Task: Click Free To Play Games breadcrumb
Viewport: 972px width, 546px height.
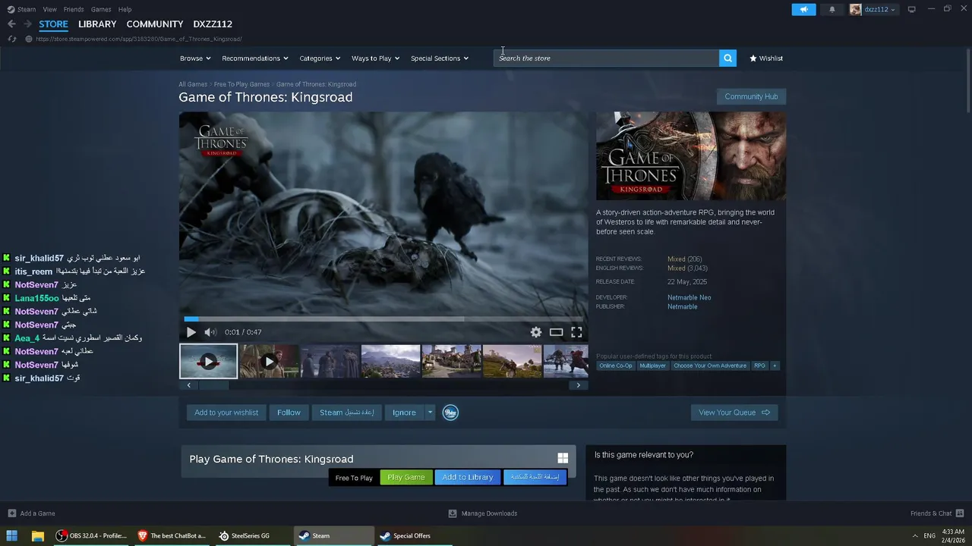Action: click(241, 84)
